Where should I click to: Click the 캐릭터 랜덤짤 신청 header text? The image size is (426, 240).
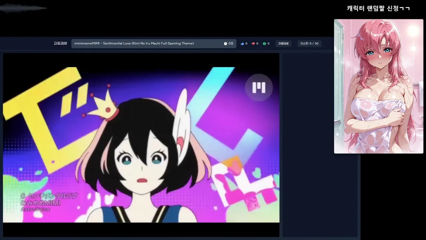378,8
